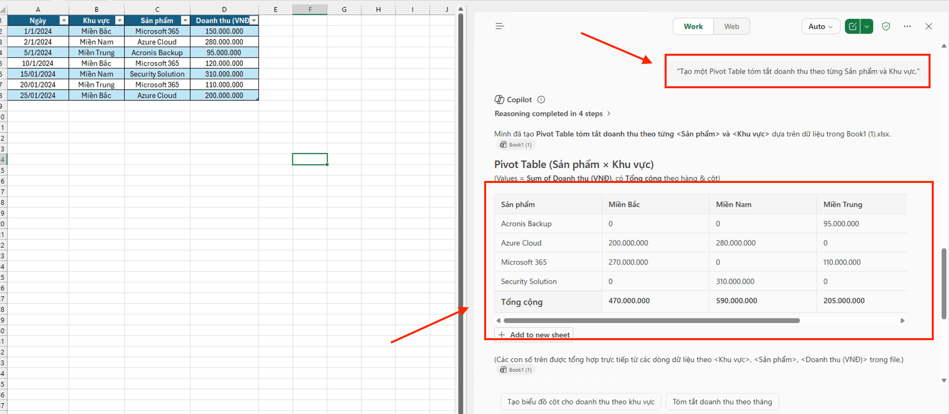Open the Auto mode dropdown
Screen dimensions: 949x414
pos(820,26)
